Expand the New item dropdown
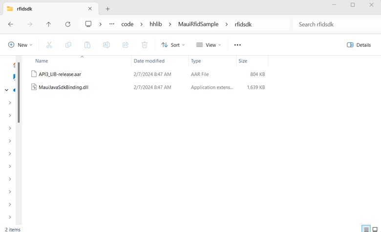The width and height of the screenshot is (381, 232). pyautogui.click(x=21, y=45)
